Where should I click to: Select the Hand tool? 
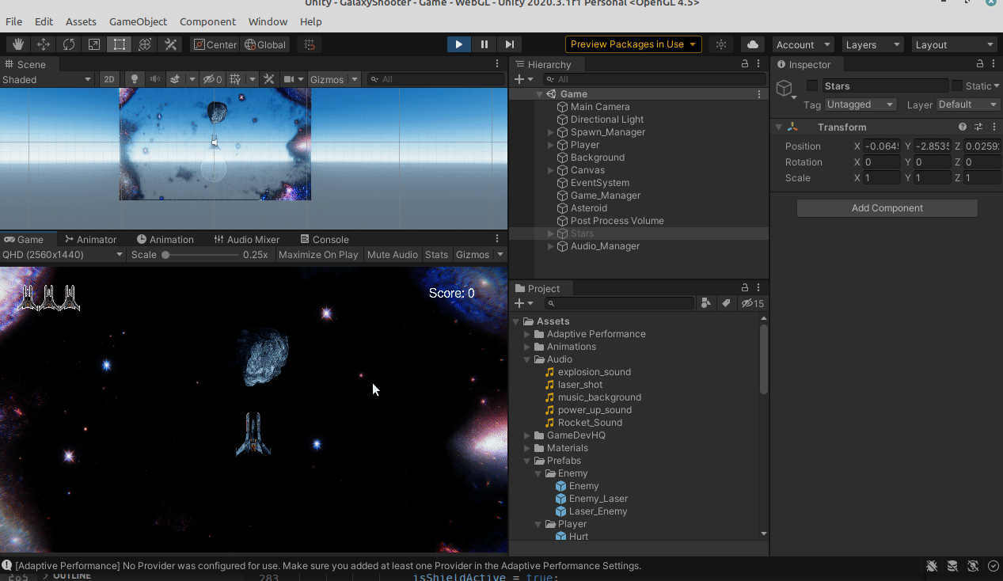coord(18,44)
